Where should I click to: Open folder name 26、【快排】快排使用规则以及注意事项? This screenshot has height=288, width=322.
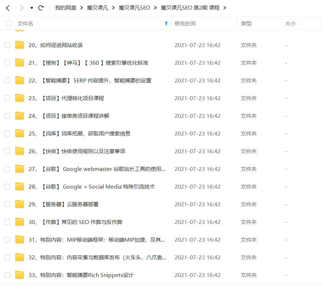pyautogui.click(x=77, y=151)
